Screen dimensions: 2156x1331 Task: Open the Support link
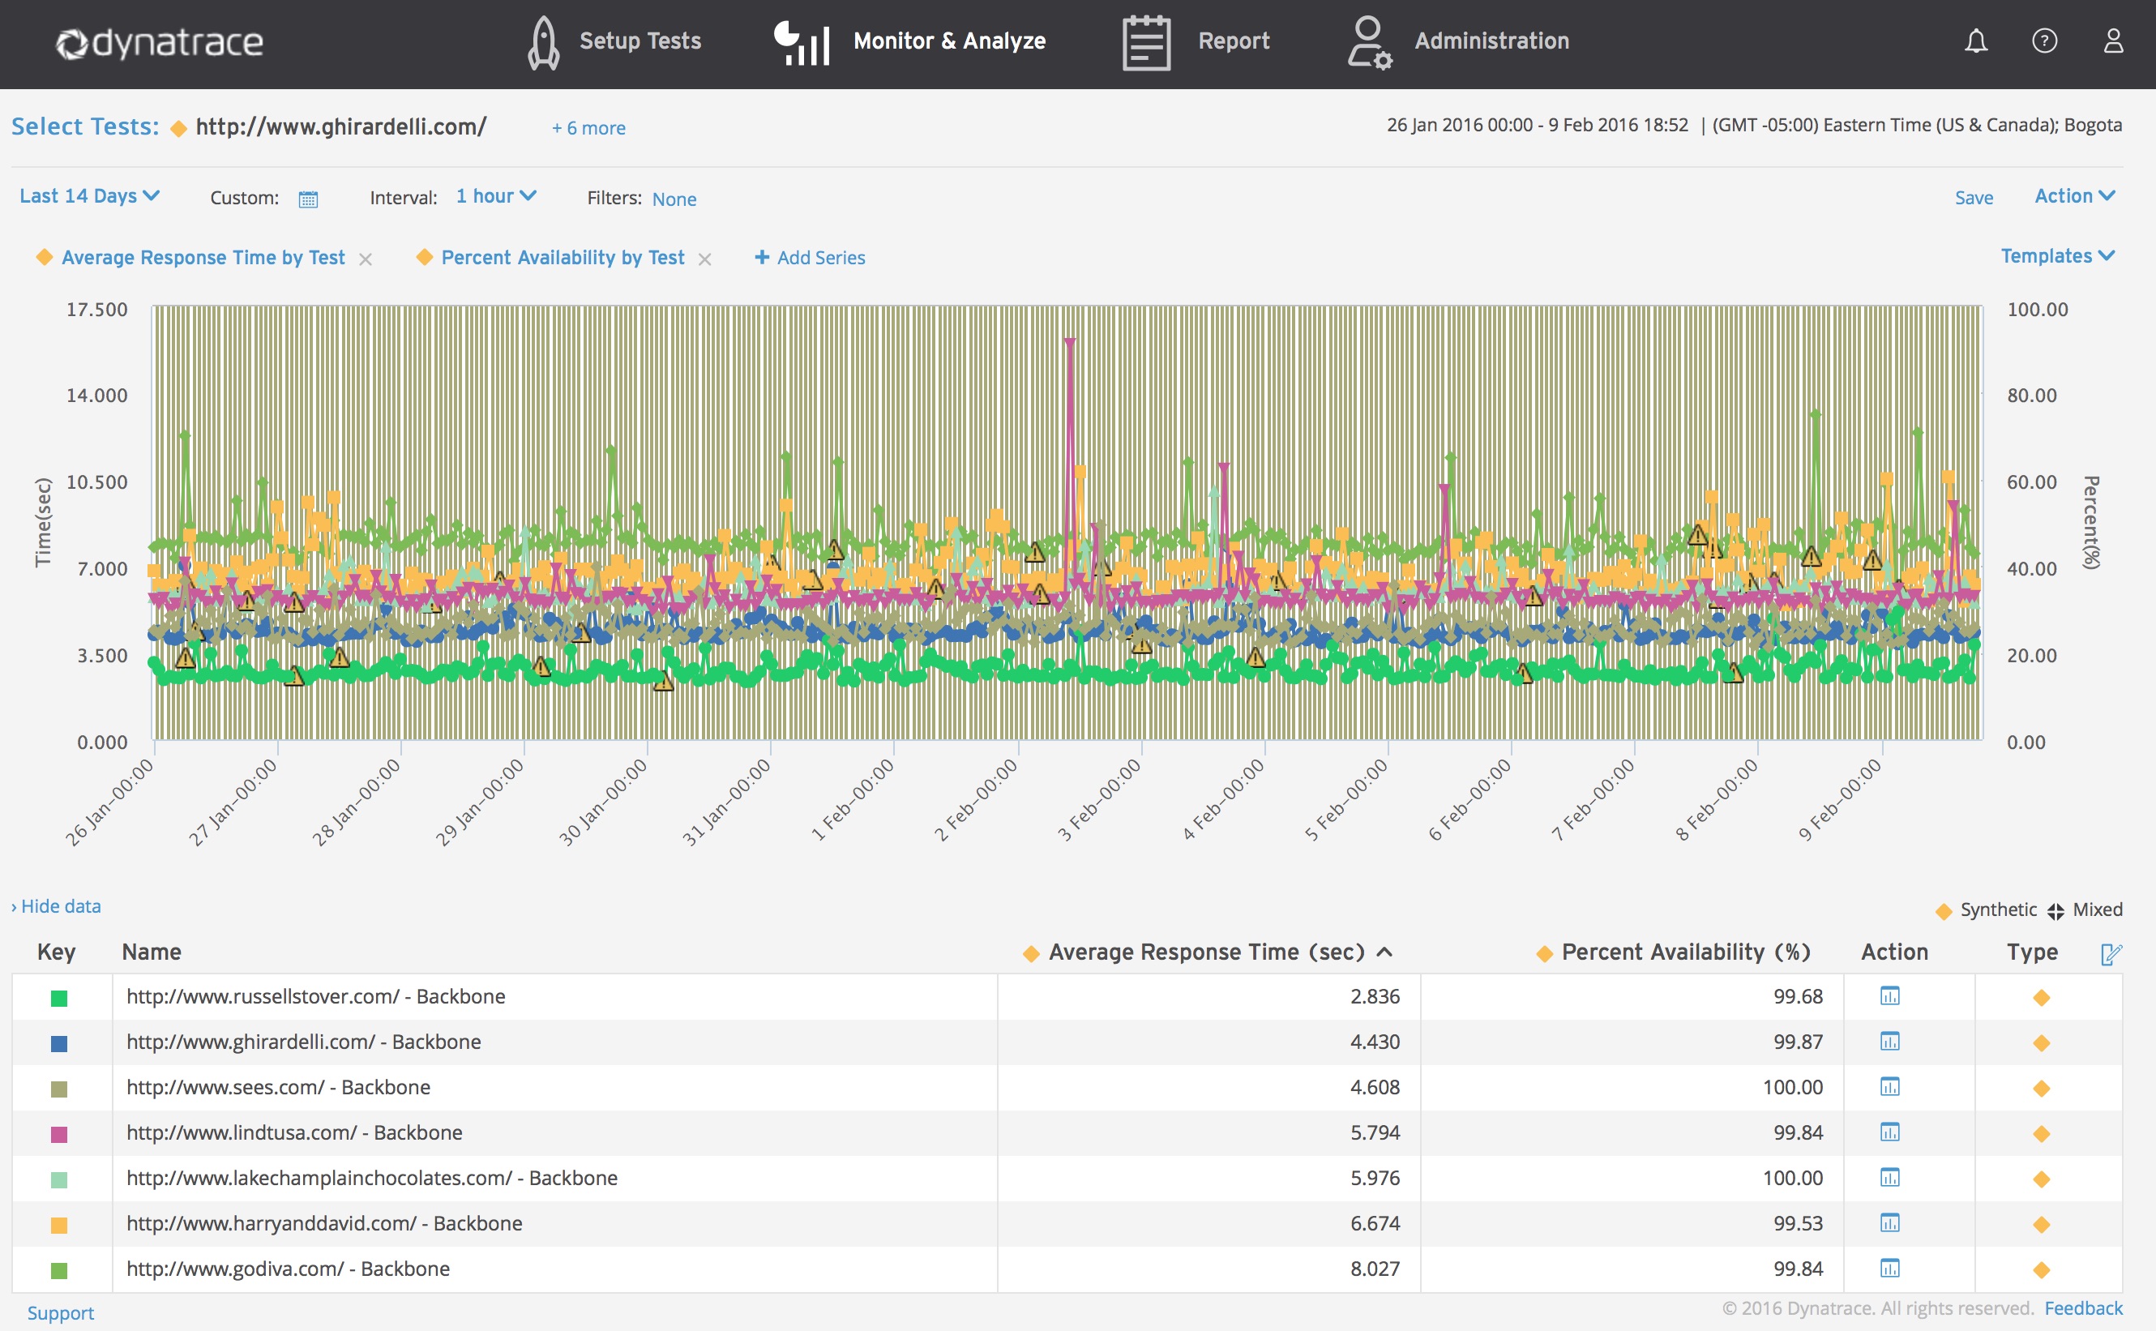coord(61,1312)
